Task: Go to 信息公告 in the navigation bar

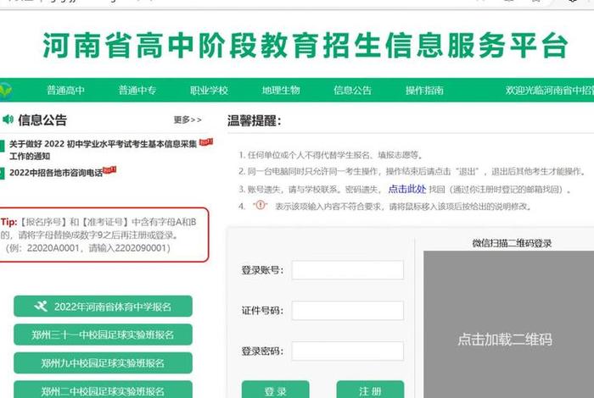Action: click(x=352, y=91)
